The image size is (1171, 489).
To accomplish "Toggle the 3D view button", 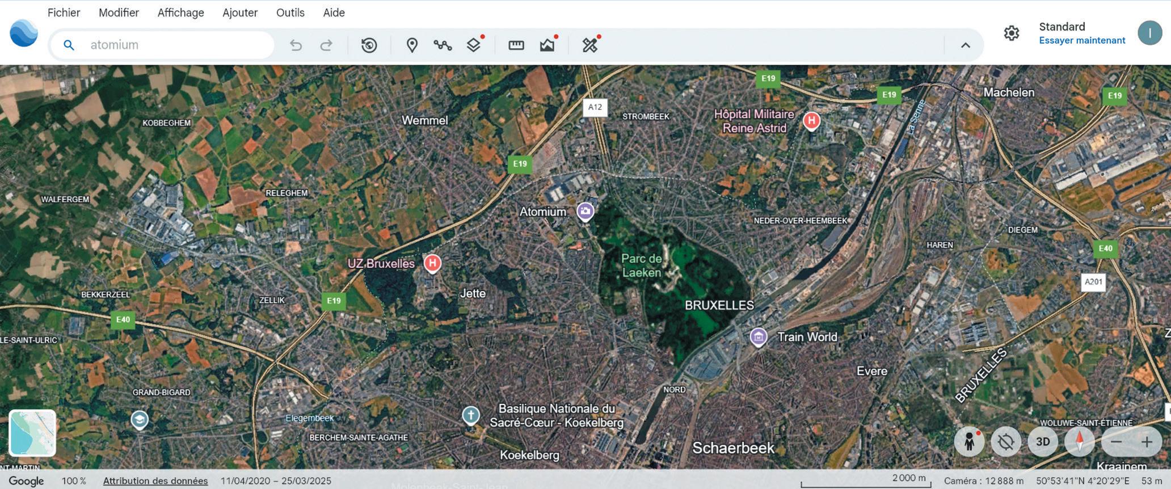I will click(x=1043, y=441).
